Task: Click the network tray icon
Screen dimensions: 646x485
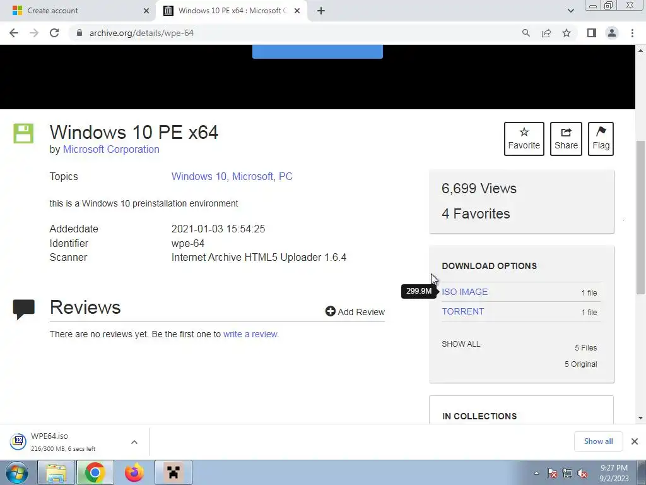Action: pos(567,473)
